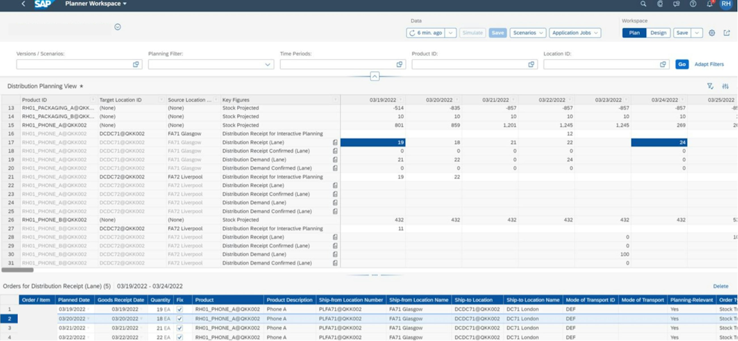Click the Save button in Data section
The image size is (738, 341).
(497, 32)
